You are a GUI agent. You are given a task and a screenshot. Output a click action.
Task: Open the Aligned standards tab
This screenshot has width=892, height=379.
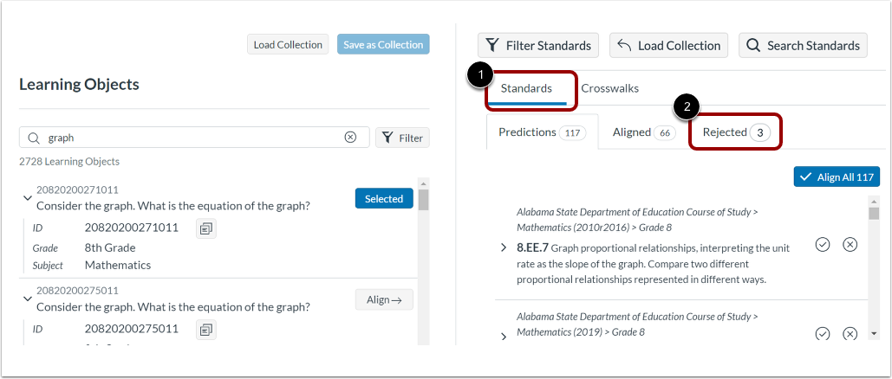click(644, 132)
